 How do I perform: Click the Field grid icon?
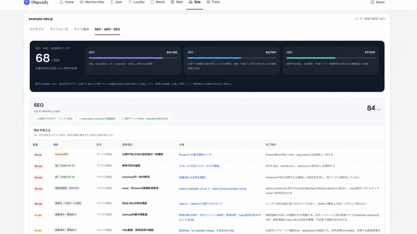tap(208, 2)
